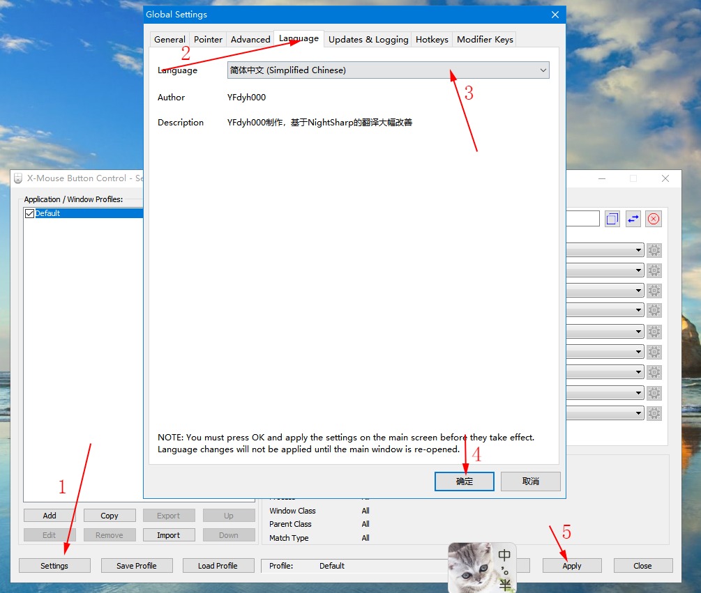Show the Modifier Keys tab
The image size is (701, 593).
pos(485,39)
